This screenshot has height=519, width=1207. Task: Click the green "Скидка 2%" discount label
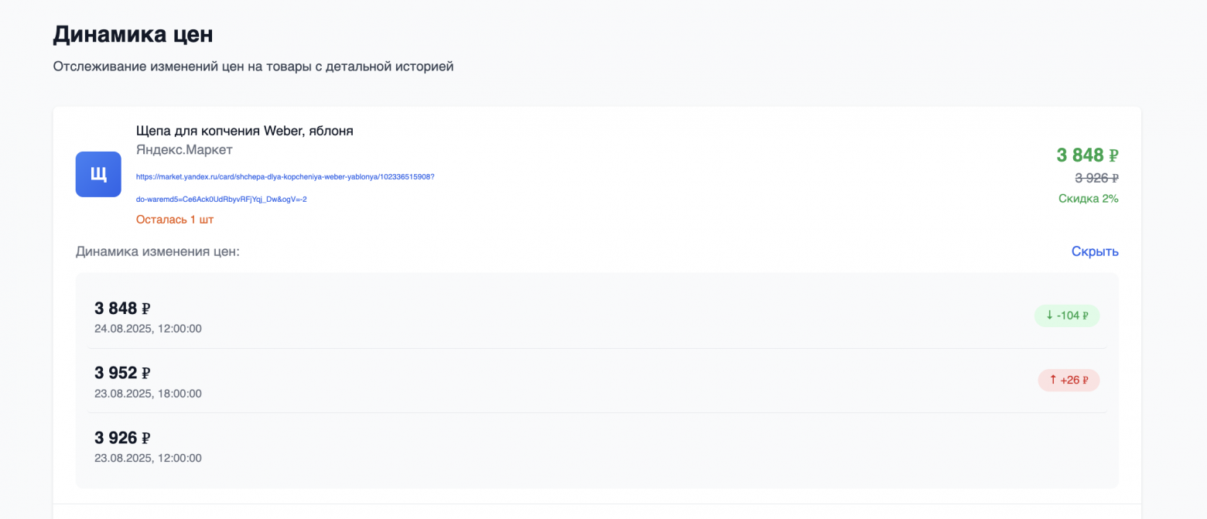click(1088, 199)
